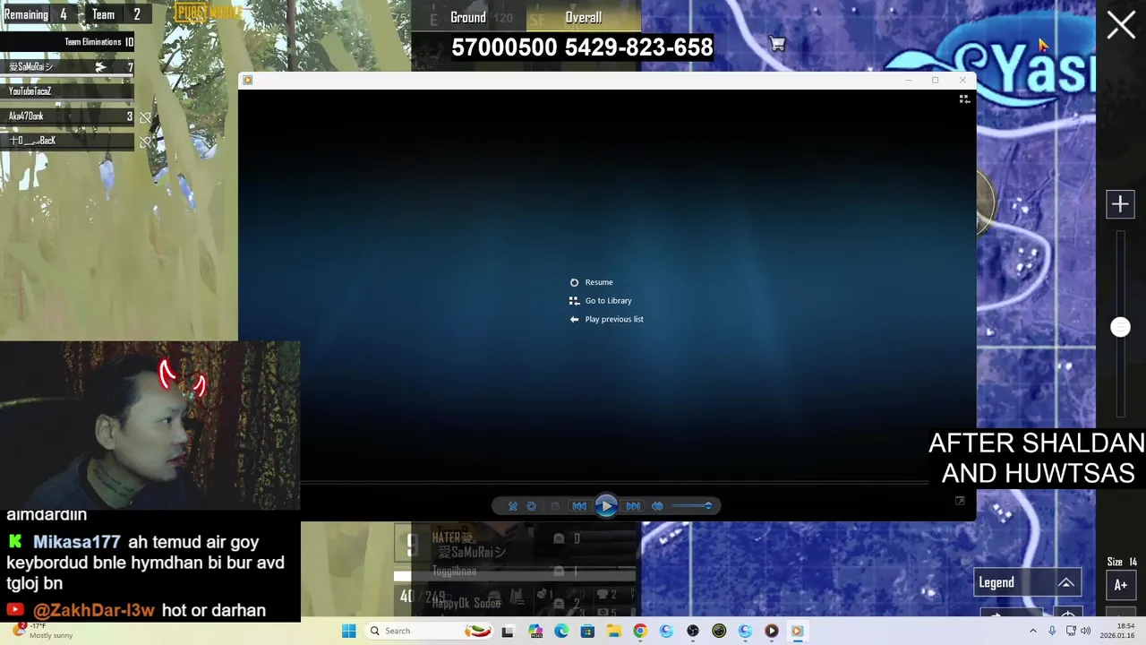1146x645 pixels.
Task: Launch Microsoft Edge from taskbar
Action: point(561,631)
